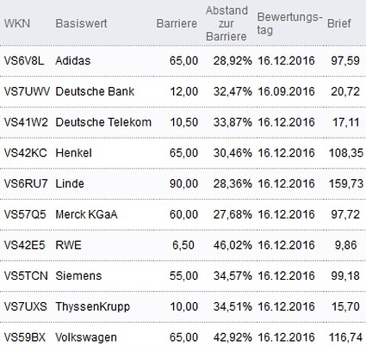Open WKN VS6V8L for Adidas
Screen dimensions: 366x352
[24, 60]
